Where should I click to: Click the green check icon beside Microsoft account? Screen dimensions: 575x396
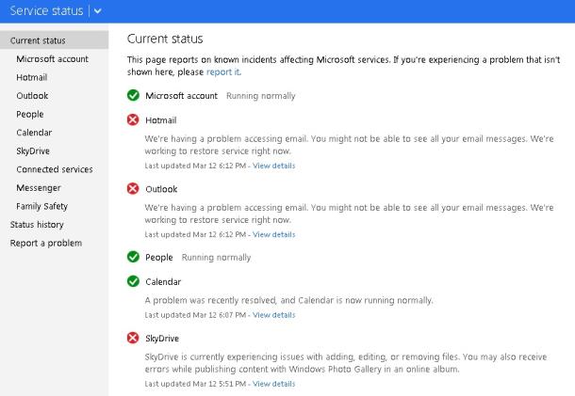point(133,96)
